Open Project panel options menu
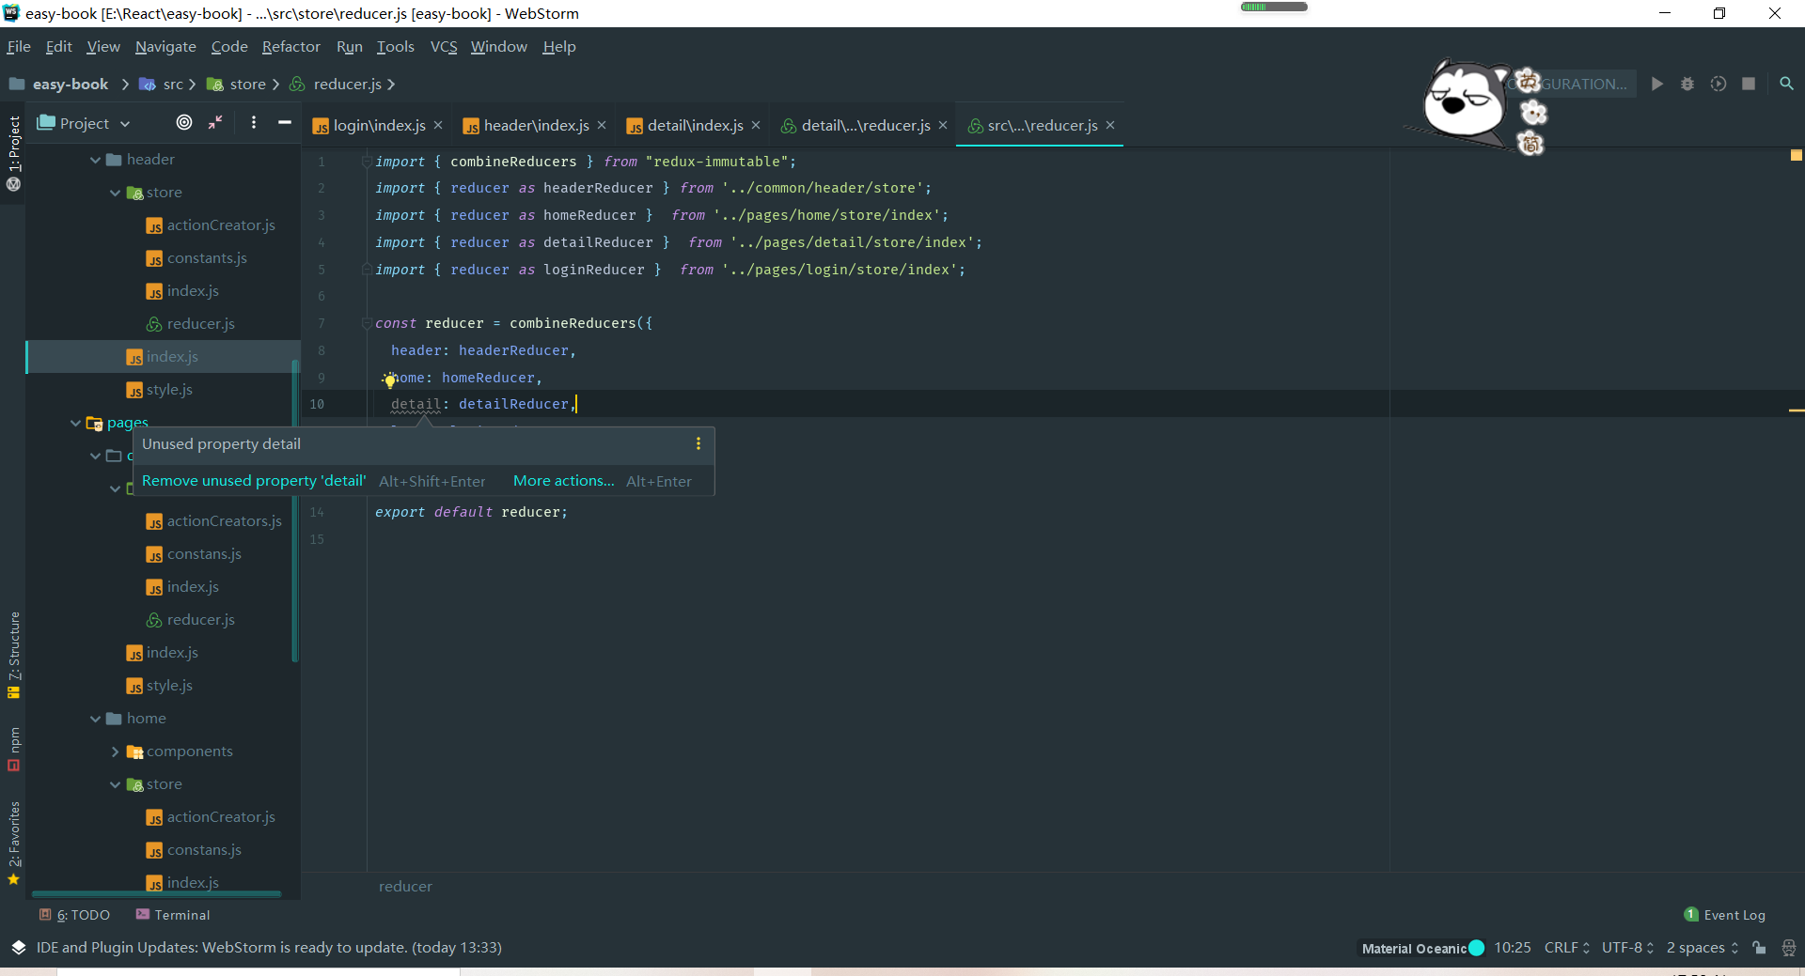This screenshot has height=976, width=1805. coord(254,122)
